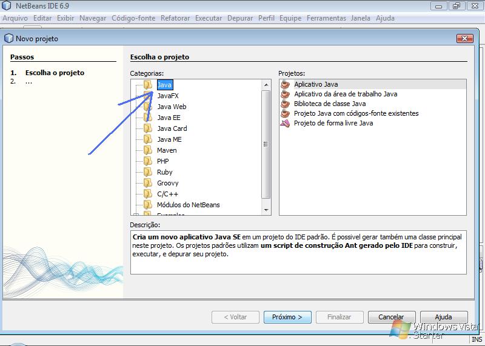Click the Descrição text area

click(x=298, y=252)
